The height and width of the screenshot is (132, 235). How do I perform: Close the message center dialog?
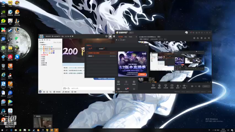point(146,45)
